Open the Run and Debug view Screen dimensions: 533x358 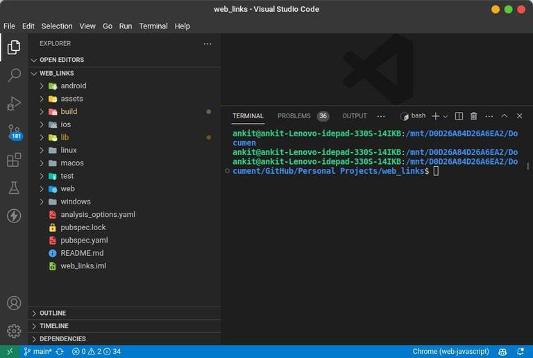tap(14, 103)
